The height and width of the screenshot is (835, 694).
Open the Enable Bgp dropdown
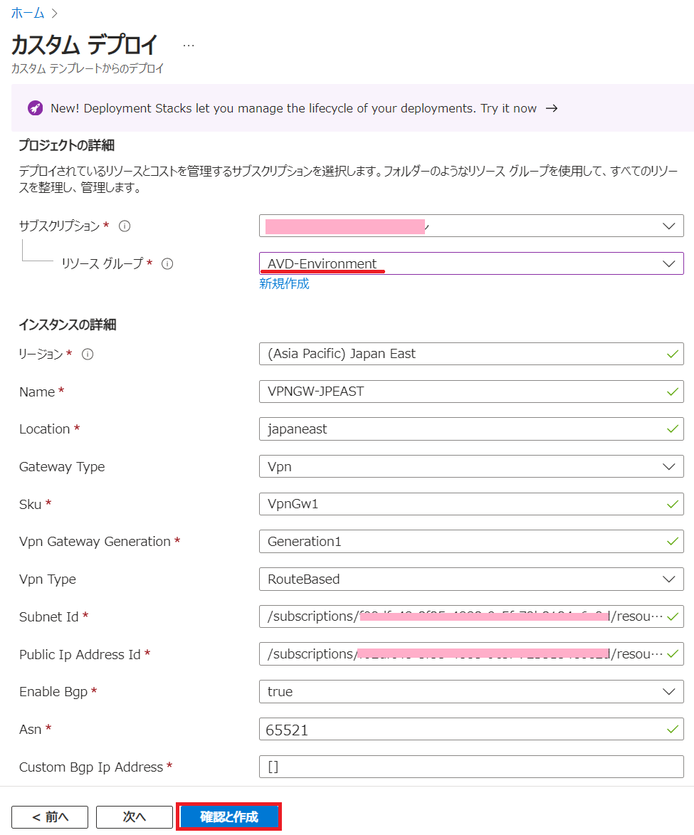pyautogui.click(x=471, y=691)
